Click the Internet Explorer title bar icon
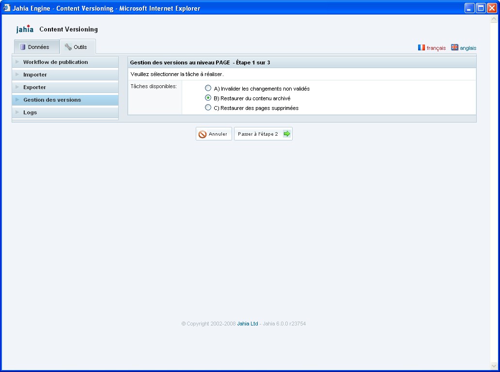This screenshot has width=500, height=372. pyautogui.click(x=6, y=8)
